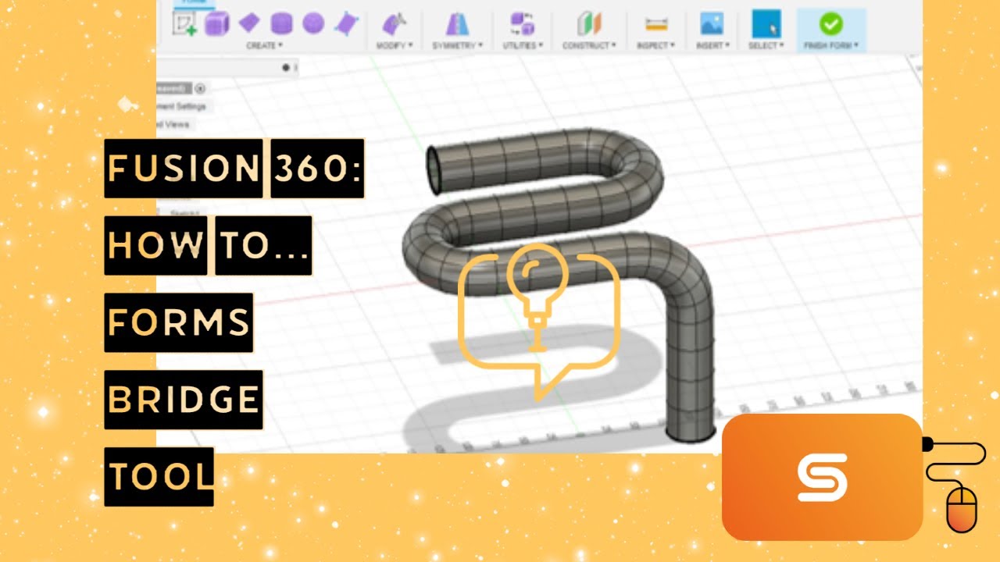Open the MODIFY dropdown menu

[x=395, y=45]
